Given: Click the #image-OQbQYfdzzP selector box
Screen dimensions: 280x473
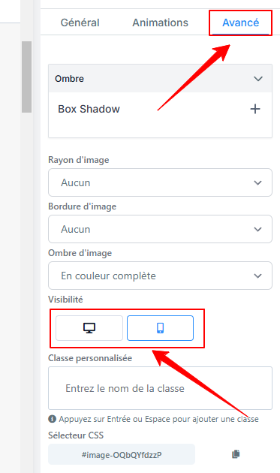Looking at the screenshot, I should [122, 454].
